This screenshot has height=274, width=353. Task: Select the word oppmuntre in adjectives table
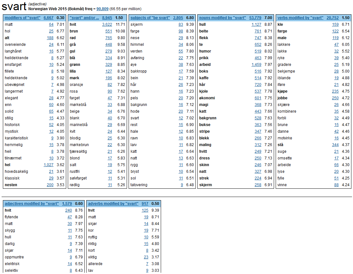[x=14, y=257]
